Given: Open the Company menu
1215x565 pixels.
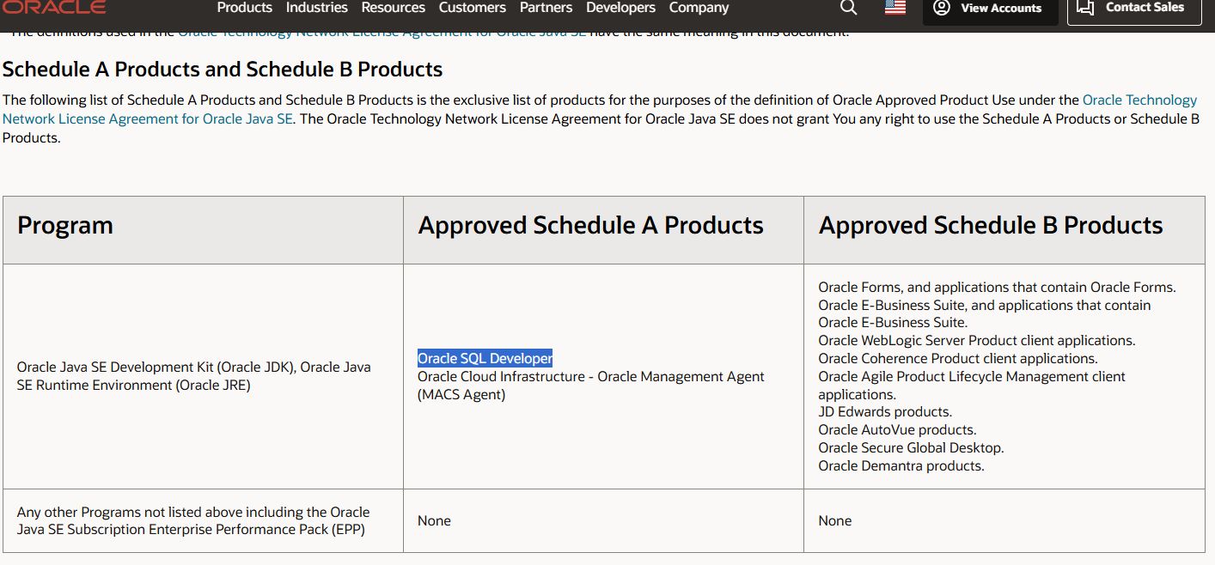Looking at the screenshot, I should (699, 7).
